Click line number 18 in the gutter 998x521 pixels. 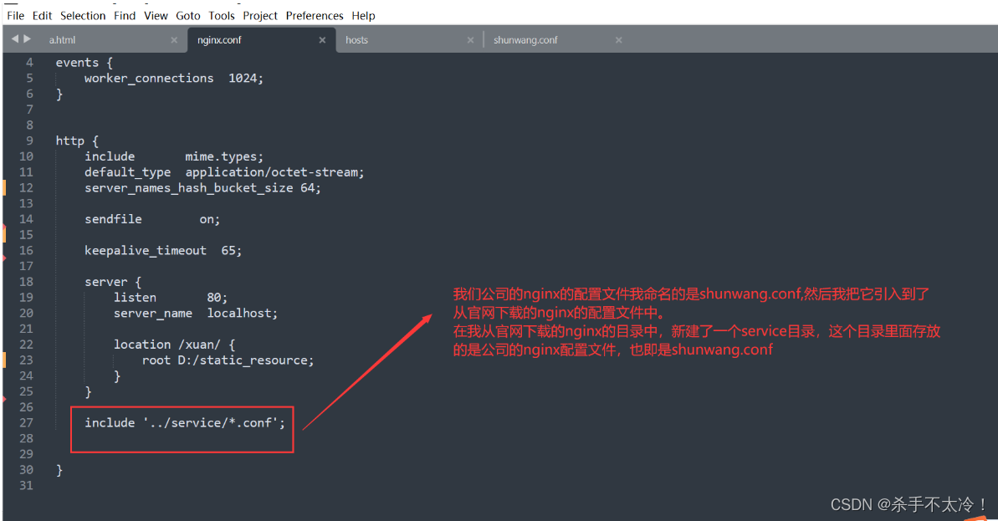[x=26, y=282]
